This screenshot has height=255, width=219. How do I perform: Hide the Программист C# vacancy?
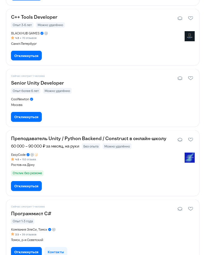point(180,209)
